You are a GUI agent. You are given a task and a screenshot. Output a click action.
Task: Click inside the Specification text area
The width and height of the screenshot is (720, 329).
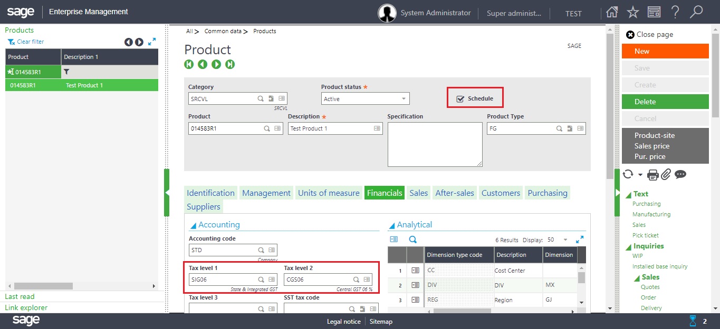click(x=435, y=143)
